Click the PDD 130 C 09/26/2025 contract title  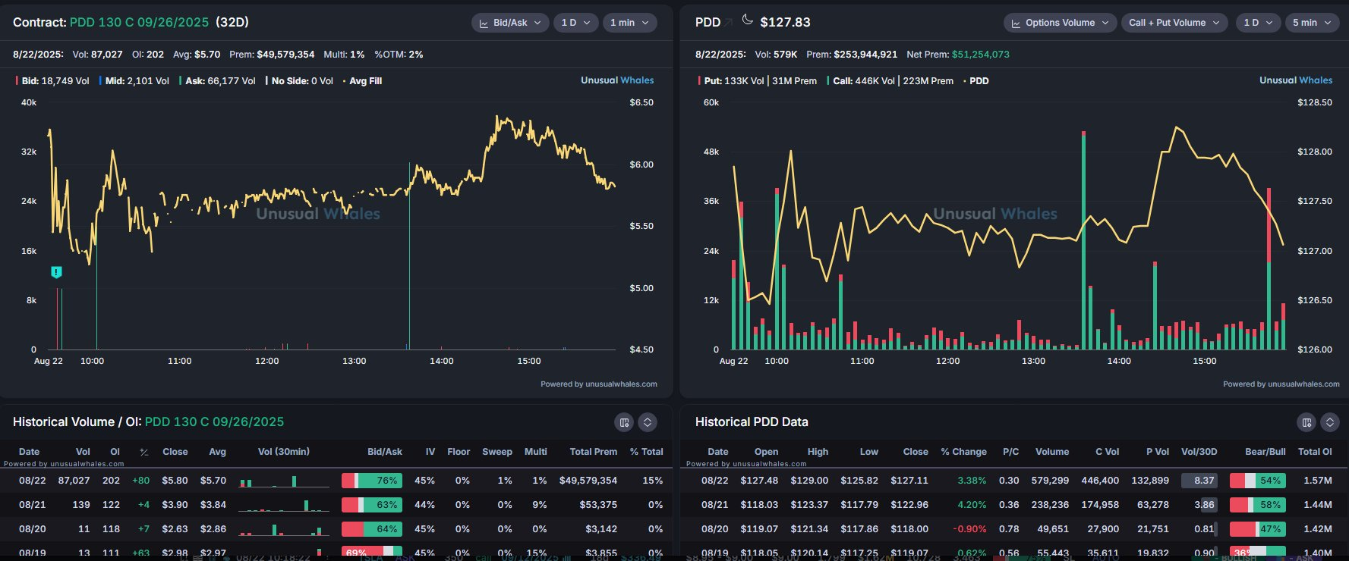[139, 23]
